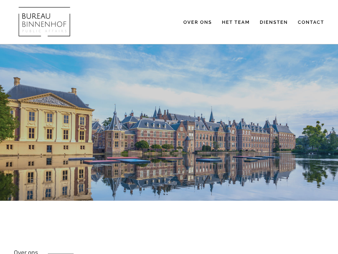Open the Diensten navigation link

click(274, 22)
